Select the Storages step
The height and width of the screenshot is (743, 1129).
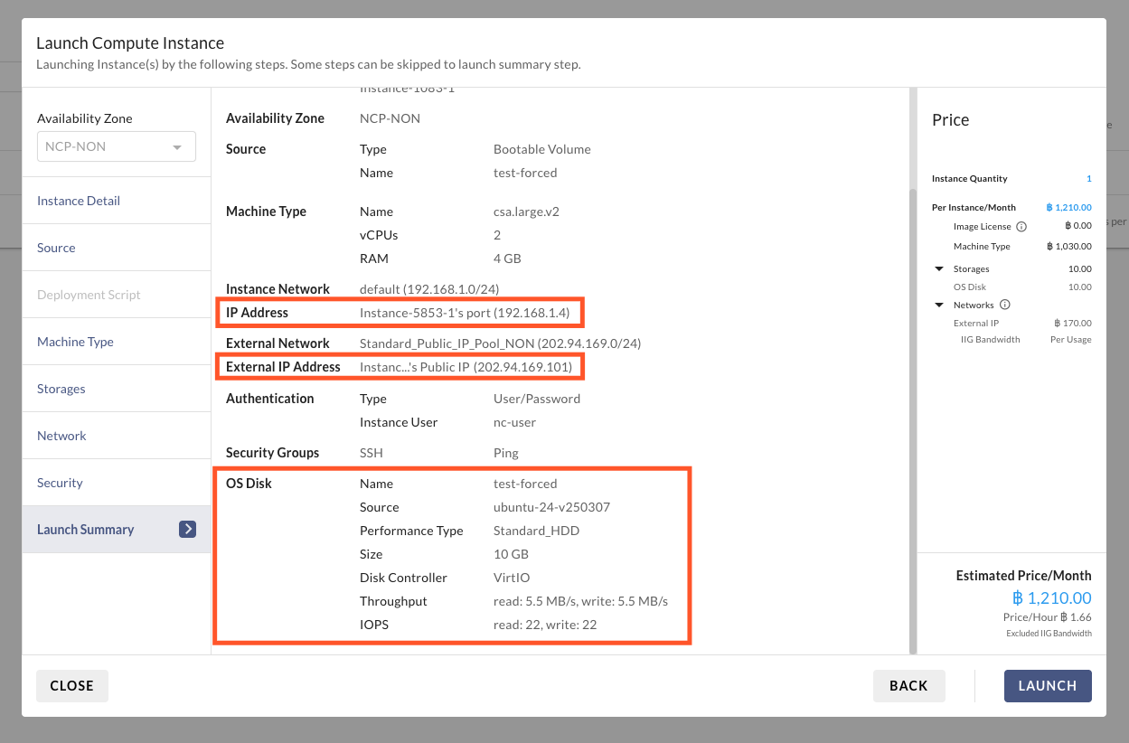coord(61,389)
